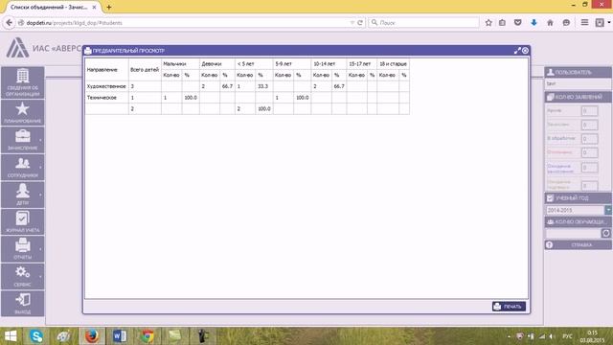Click the Pocket icon in toolbar
The height and width of the screenshot is (345, 613).
517,23
